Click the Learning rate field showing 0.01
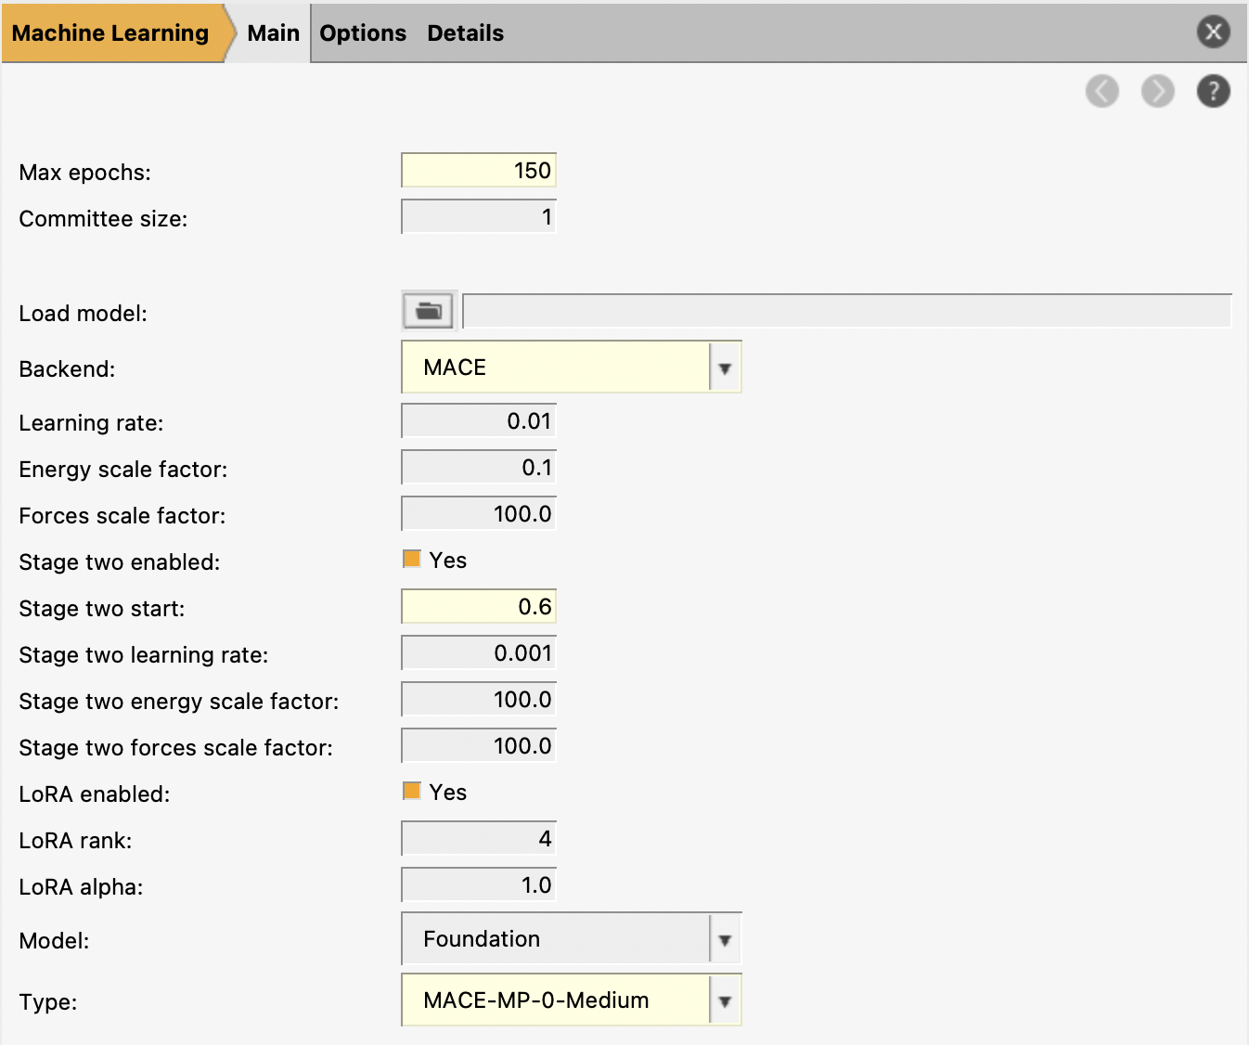Image resolution: width=1249 pixels, height=1045 pixels. coord(479,421)
